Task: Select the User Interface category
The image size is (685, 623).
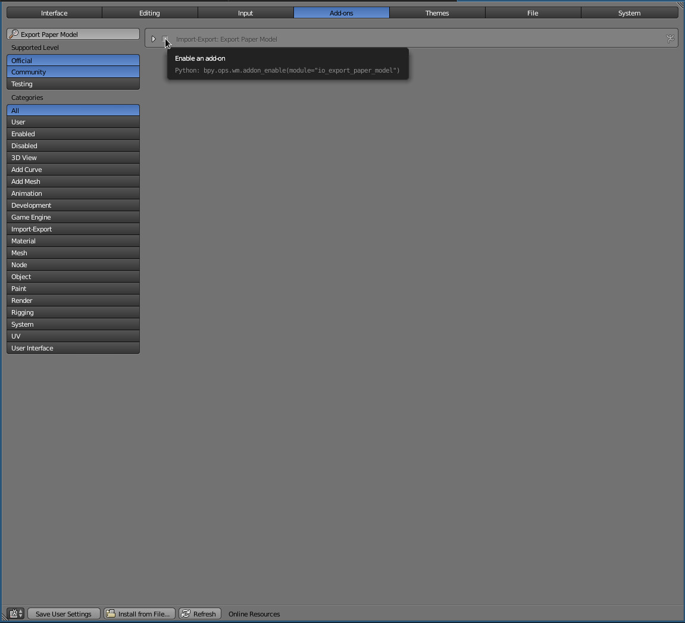Action: tap(73, 347)
